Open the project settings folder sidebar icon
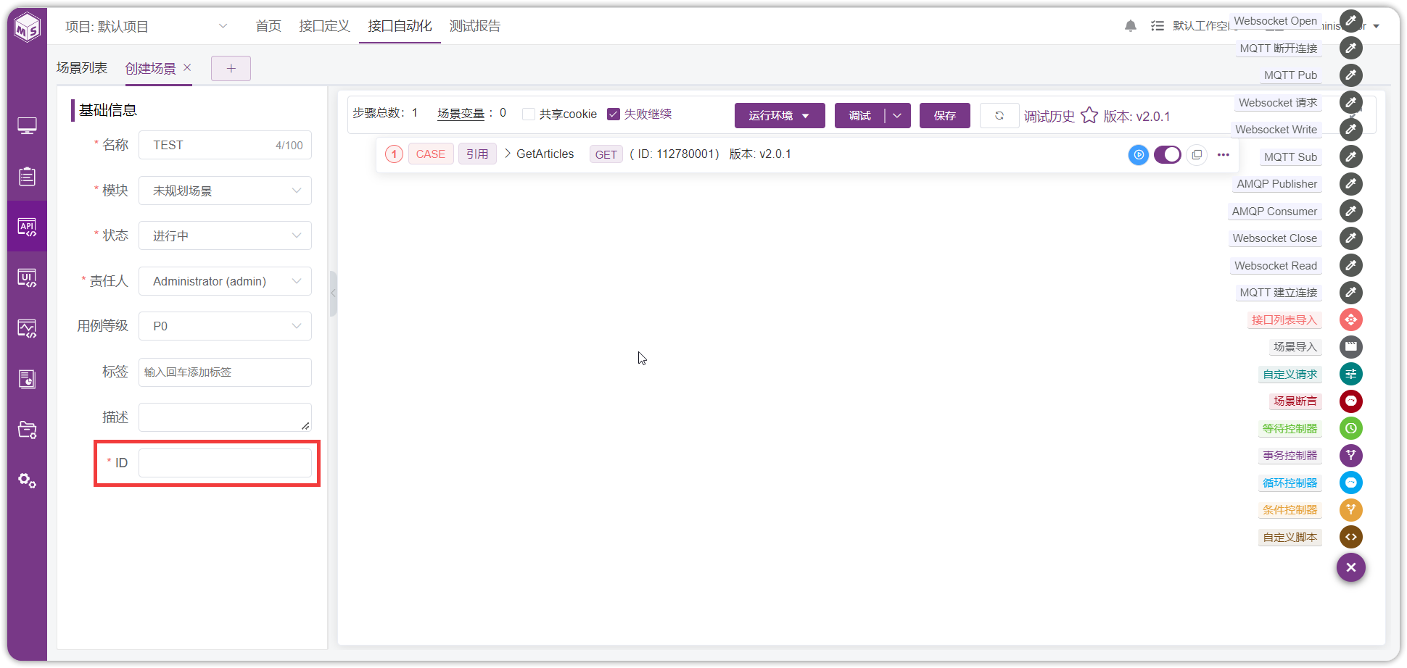 [28, 430]
